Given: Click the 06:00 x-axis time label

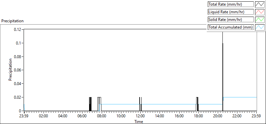Looking at the screenshot, I should pos(82,116).
